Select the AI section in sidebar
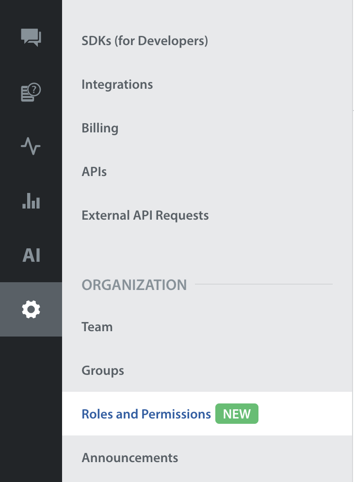 coord(31,255)
